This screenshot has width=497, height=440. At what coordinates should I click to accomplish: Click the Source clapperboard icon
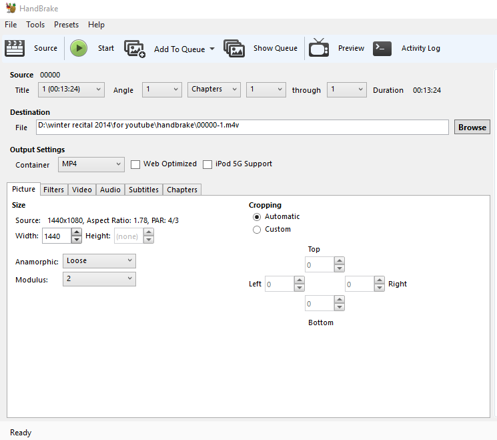pos(15,48)
